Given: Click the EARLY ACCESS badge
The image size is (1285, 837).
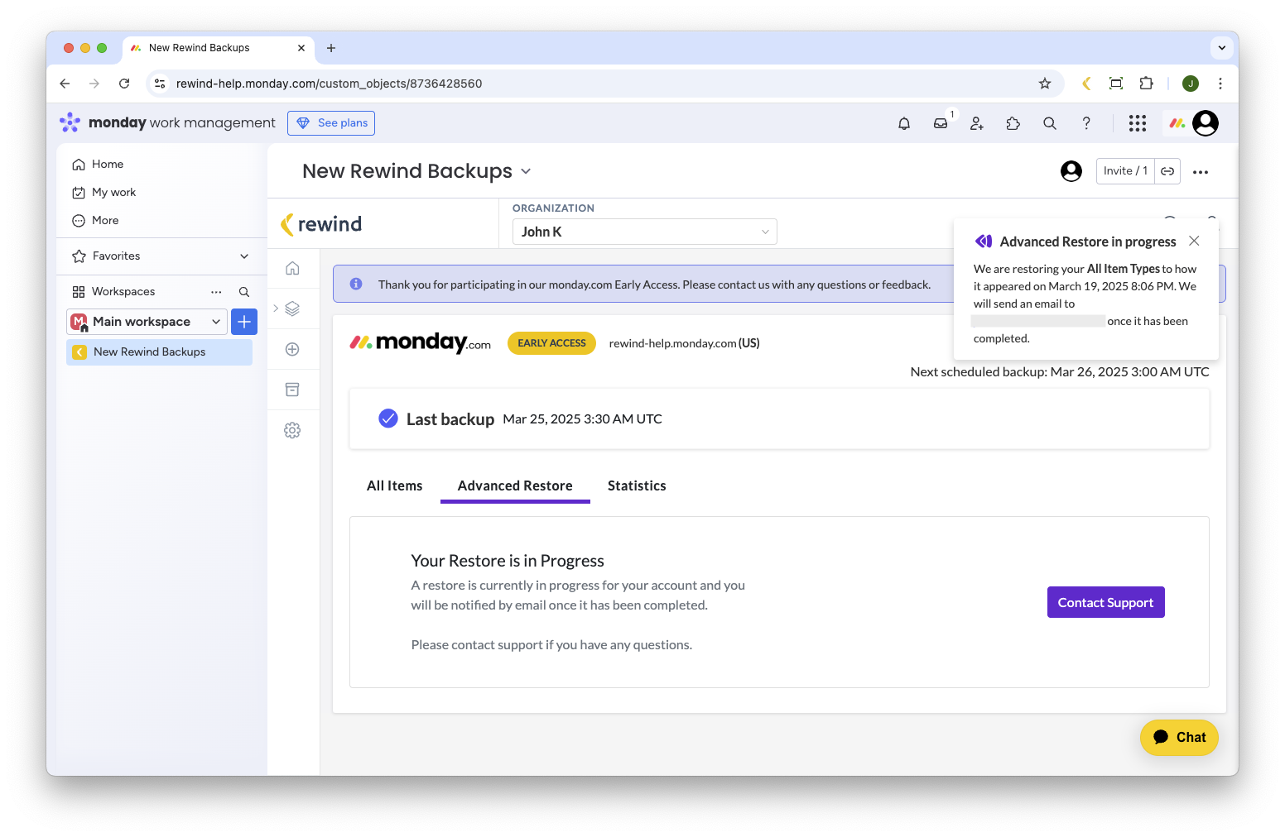Looking at the screenshot, I should (551, 343).
